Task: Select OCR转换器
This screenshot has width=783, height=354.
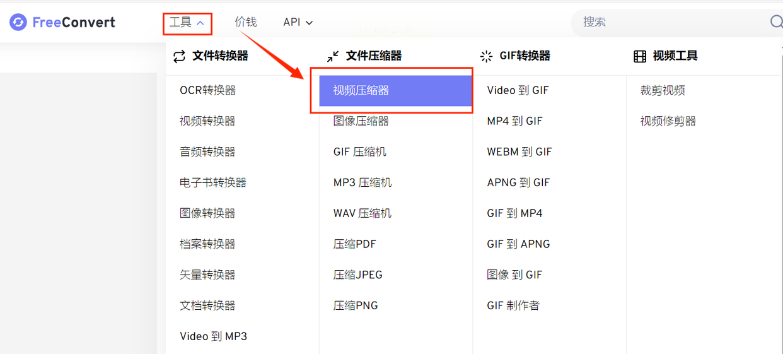Action: click(x=207, y=90)
